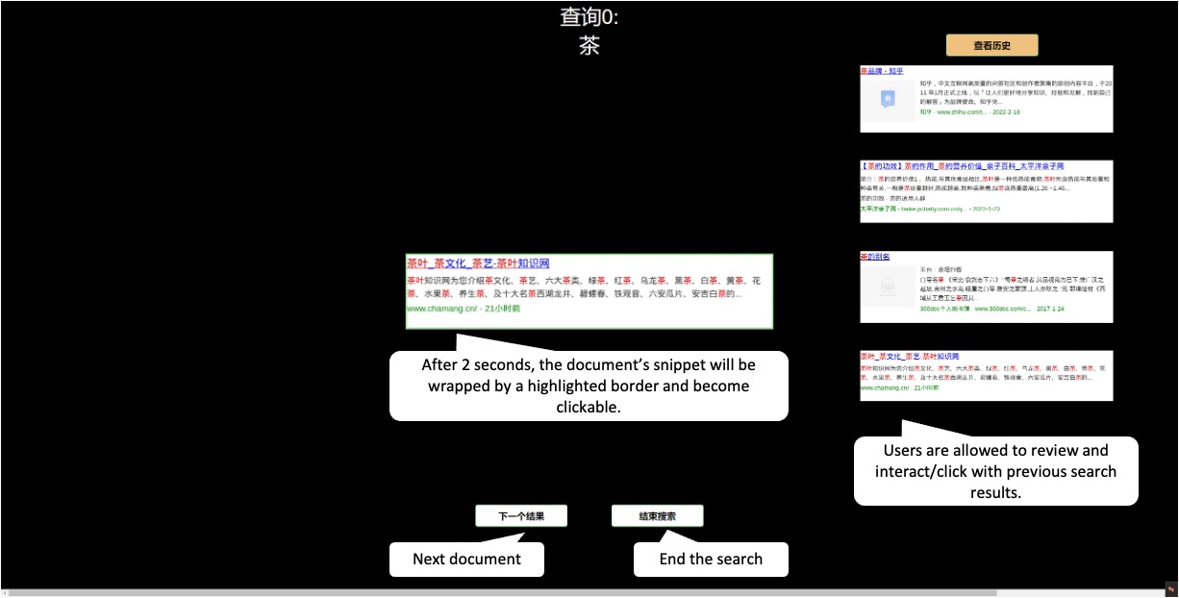Click the small icon in the bottom-right corner
This screenshot has width=1179, height=598.
pos(1171,588)
